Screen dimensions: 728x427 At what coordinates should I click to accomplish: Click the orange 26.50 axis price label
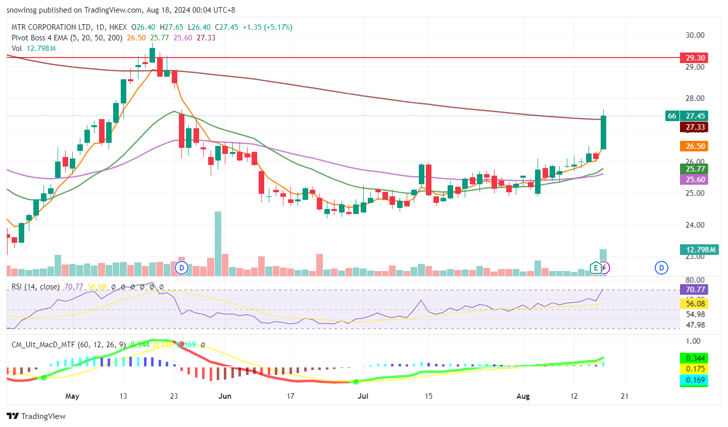(x=694, y=146)
